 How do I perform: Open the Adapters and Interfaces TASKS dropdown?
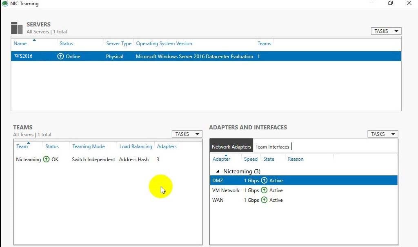click(383, 134)
